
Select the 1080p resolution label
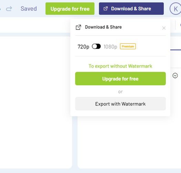[x=110, y=47]
